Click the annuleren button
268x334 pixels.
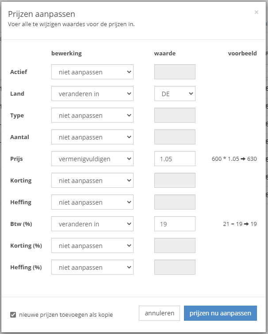click(159, 313)
